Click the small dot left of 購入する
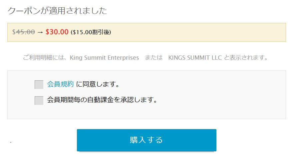 [x=11, y=143]
